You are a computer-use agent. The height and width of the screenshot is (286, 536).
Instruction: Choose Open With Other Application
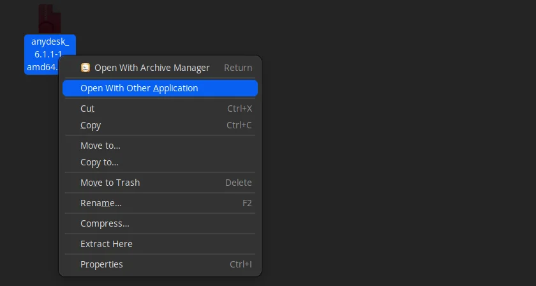139,88
